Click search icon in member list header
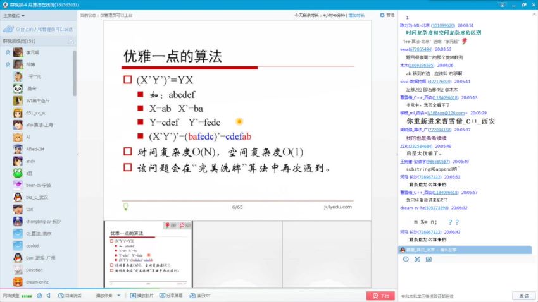The width and height of the screenshot is (538, 302). point(71,41)
